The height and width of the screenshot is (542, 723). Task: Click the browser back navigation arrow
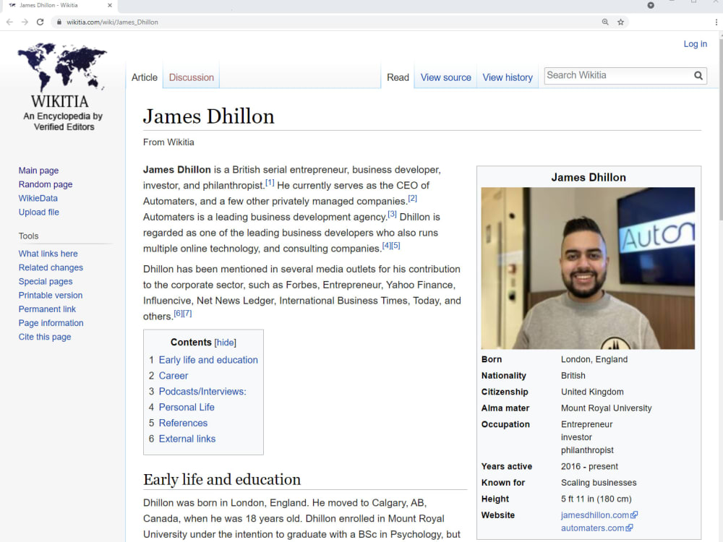pos(9,22)
